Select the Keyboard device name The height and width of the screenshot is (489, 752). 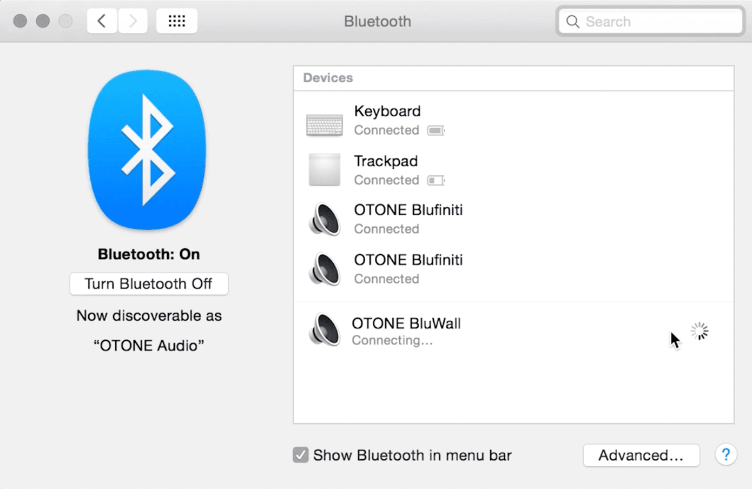point(387,111)
